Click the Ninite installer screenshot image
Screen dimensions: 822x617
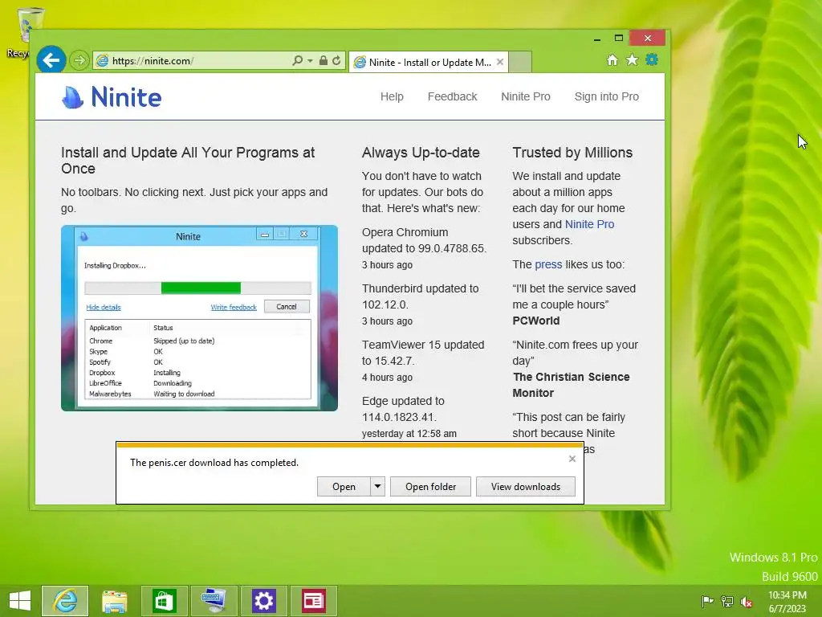click(199, 318)
